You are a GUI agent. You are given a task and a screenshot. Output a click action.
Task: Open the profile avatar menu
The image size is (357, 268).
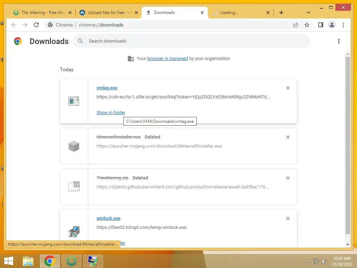coord(332,25)
